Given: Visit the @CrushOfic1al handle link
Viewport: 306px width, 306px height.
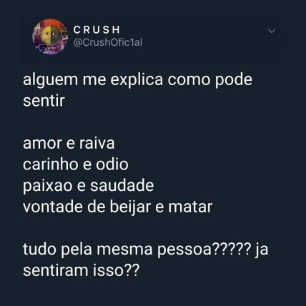Looking at the screenshot, I should tap(108, 42).
